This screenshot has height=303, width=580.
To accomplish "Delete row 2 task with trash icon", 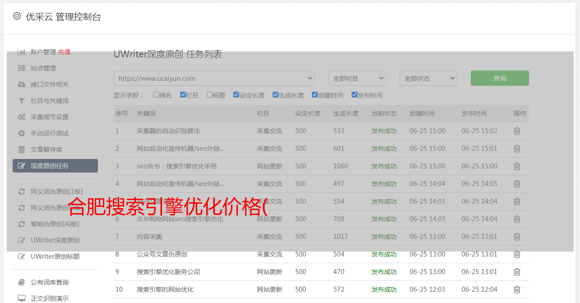I will pos(517,149).
